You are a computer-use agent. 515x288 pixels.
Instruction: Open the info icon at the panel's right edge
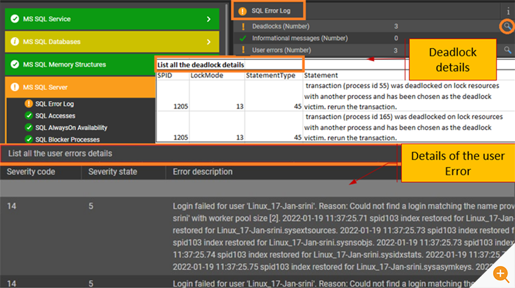pyautogui.click(x=508, y=12)
